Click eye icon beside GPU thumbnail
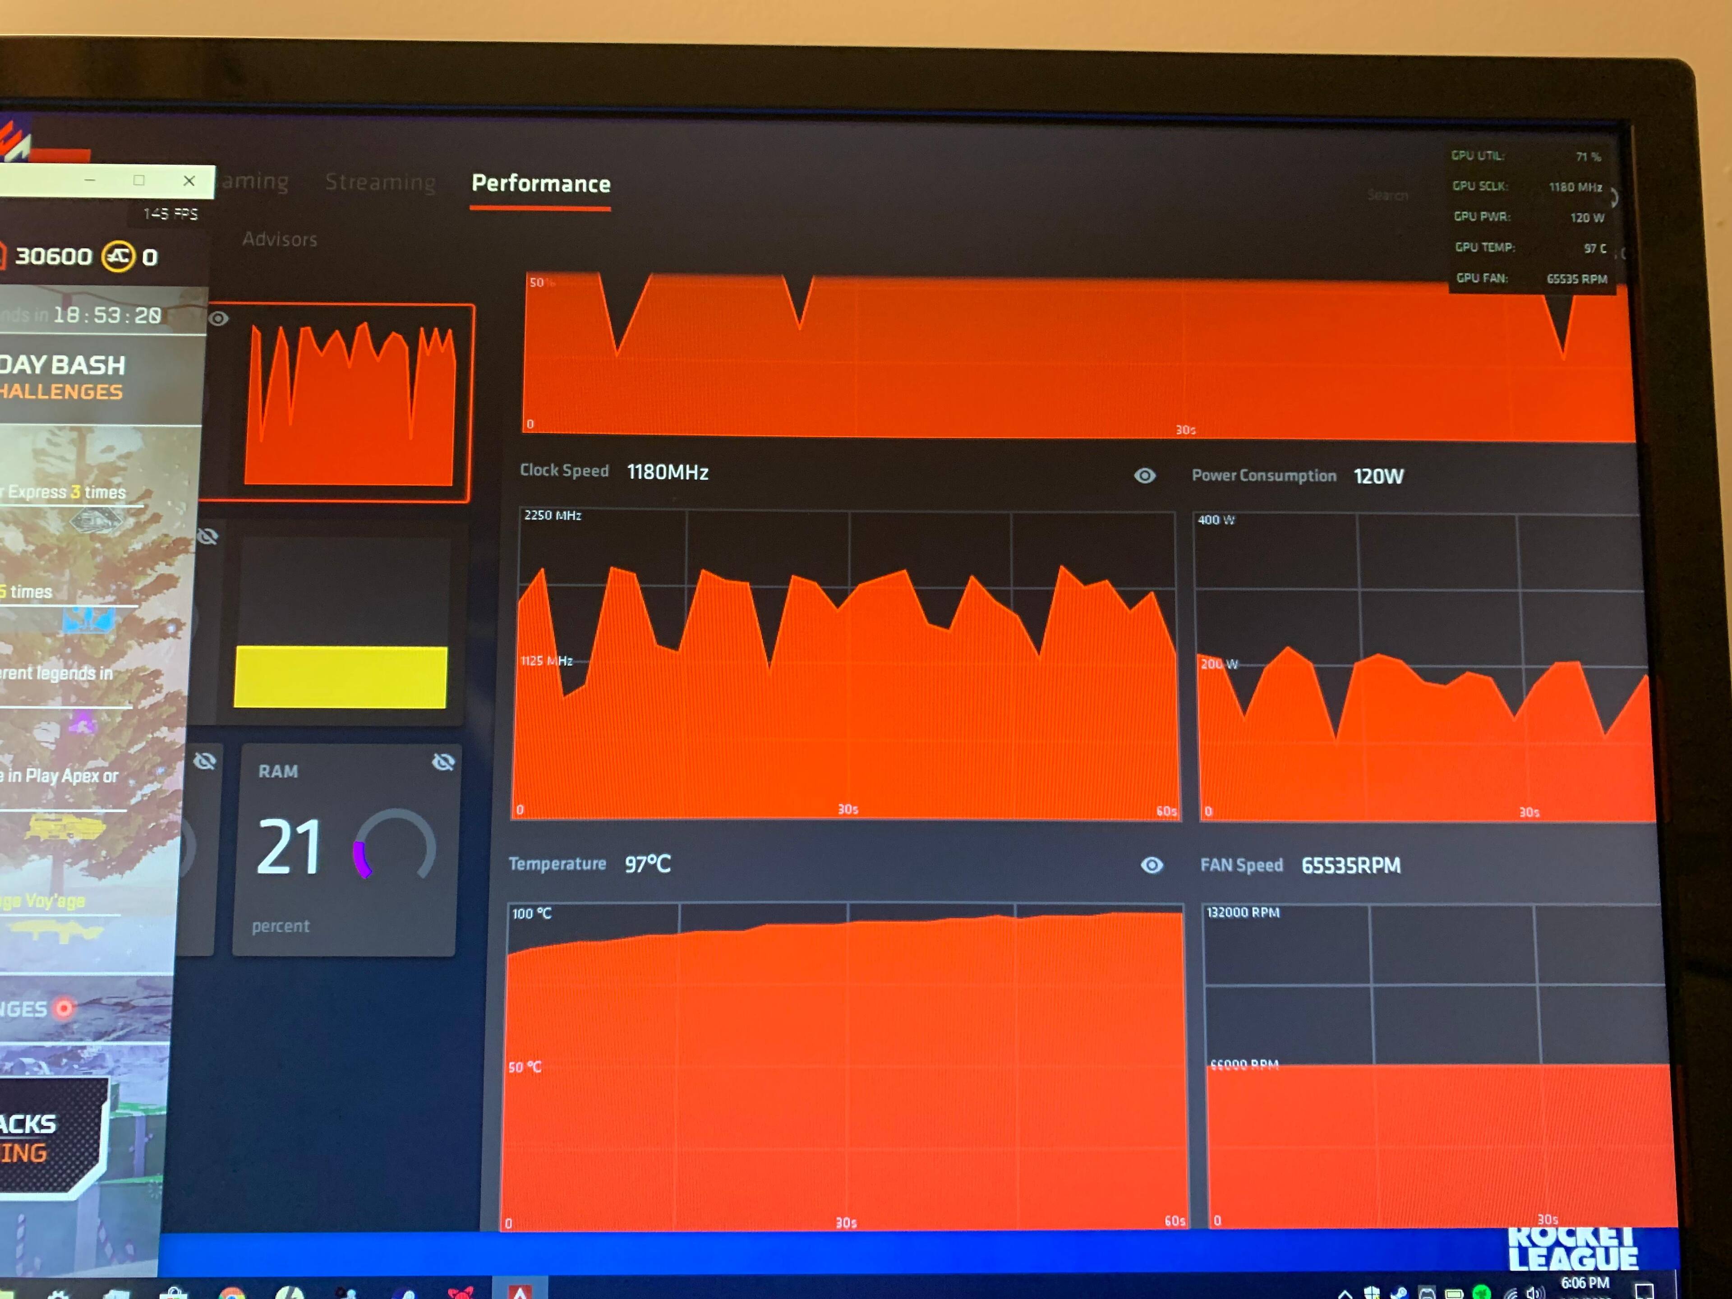This screenshot has width=1732, height=1299. tap(218, 319)
